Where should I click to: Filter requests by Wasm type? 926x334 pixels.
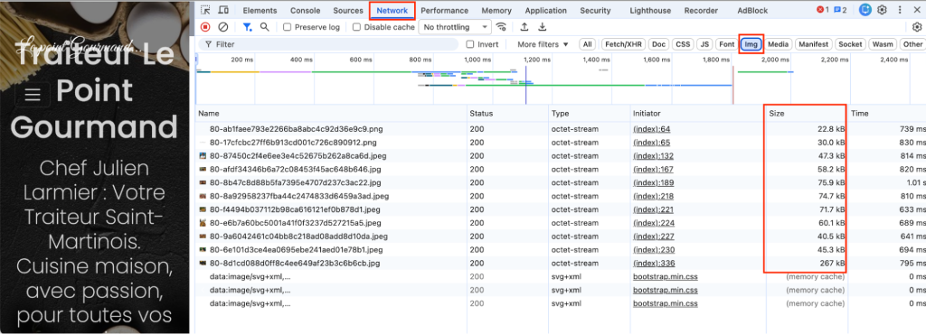coord(883,44)
